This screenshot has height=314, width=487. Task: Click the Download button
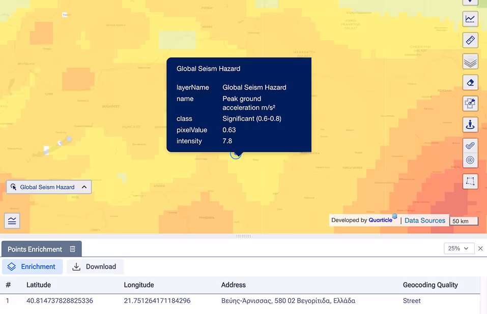95,267
